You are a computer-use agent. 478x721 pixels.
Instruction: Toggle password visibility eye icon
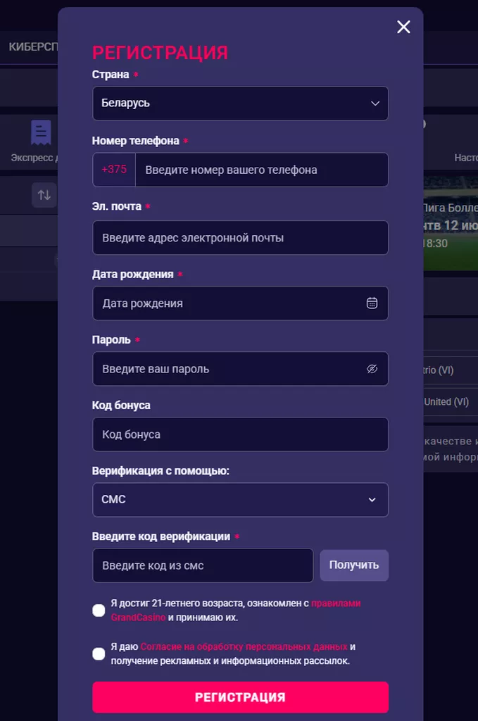372,369
